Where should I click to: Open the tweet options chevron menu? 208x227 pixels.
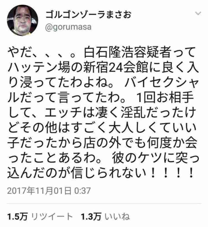tap(198, 13)
